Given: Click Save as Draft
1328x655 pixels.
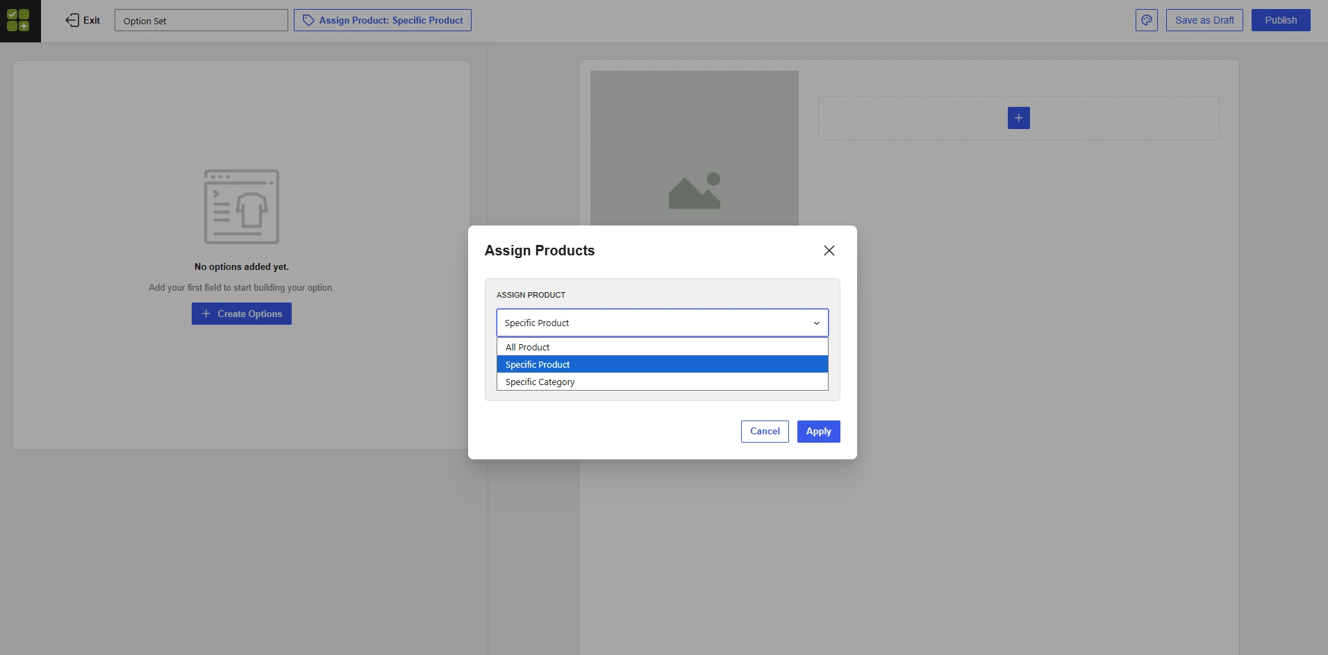Looking at the screenshot, I should click(1204, 20).
